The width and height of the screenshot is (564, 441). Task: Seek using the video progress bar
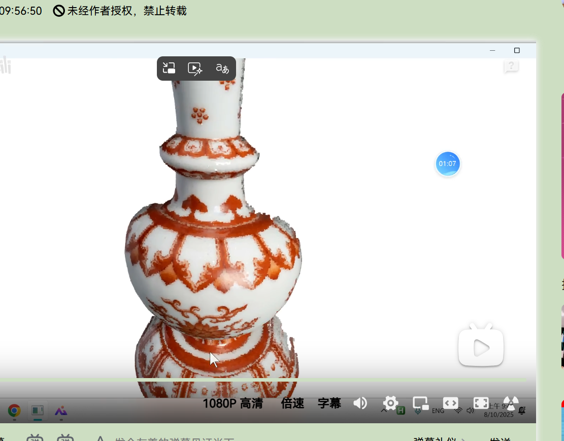tap(263, 380)
